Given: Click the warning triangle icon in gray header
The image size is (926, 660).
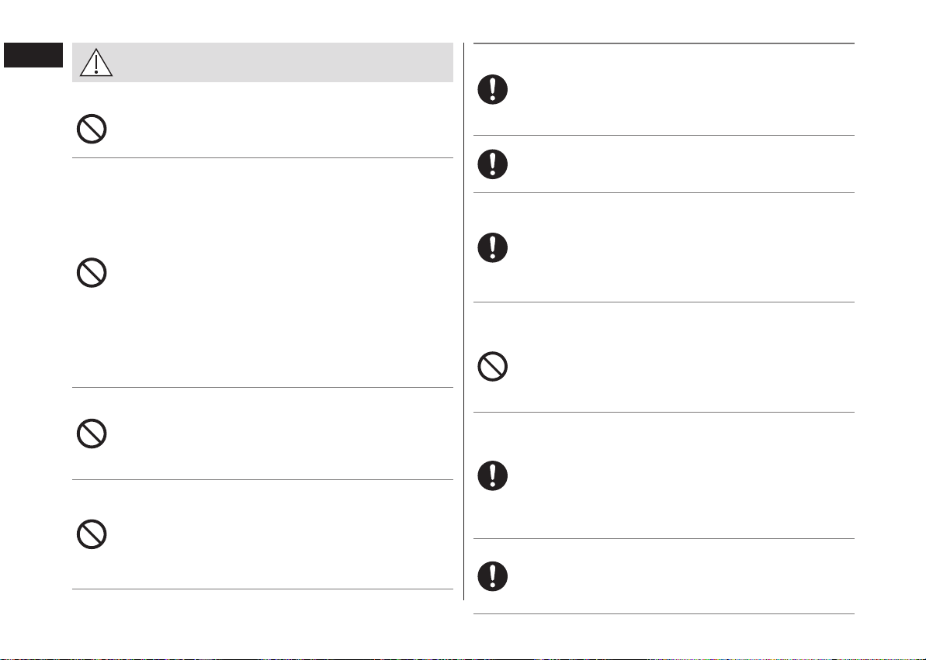Looking at the screenshot, I should tap(96, 63).
